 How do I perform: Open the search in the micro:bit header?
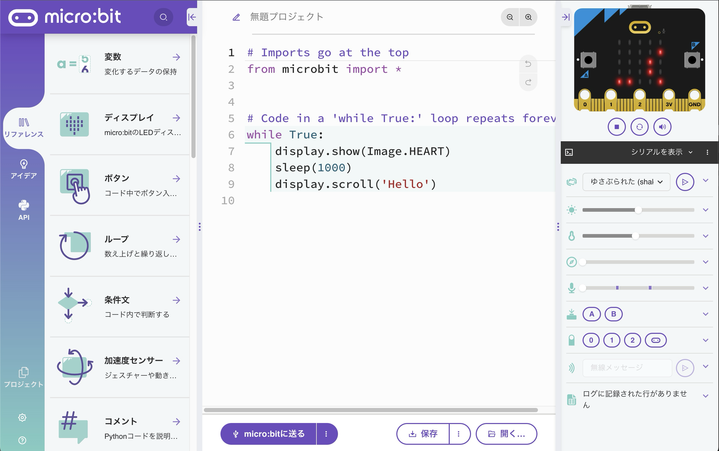tap(163, 17)
